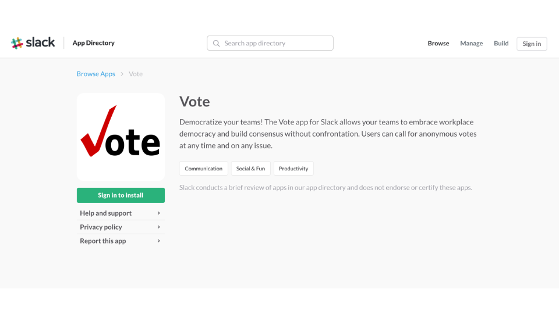Image resolution: width=559 pixels, height=314 pixels.
Task: Open the Manage menu item
Action: coord(472,44)
